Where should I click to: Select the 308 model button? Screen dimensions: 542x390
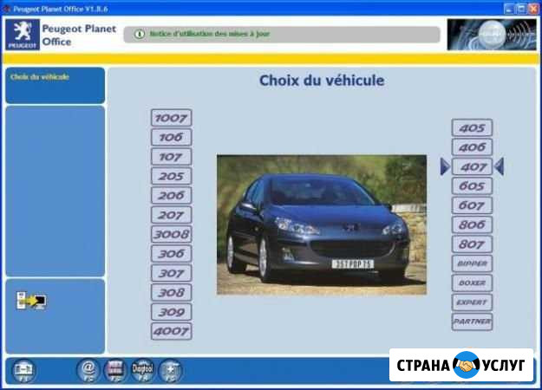[x=171, y=293]
